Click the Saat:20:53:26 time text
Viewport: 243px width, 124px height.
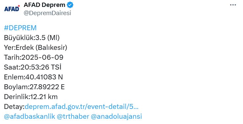[x=27, y=67]
